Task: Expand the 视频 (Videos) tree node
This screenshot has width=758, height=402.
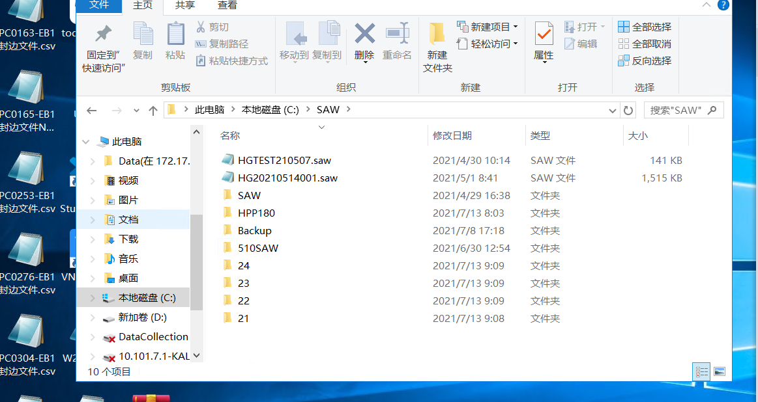Action: [93, 181]
